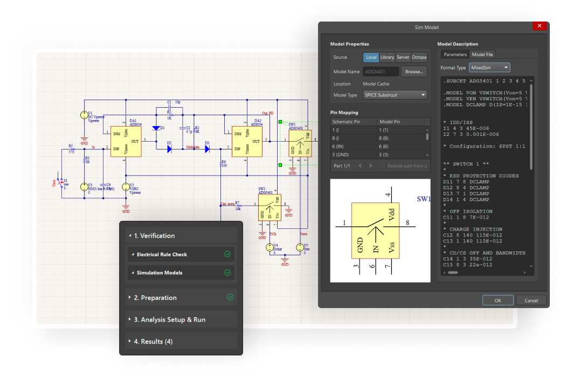
Task: Switch model Source to Server
Action: 403,57
